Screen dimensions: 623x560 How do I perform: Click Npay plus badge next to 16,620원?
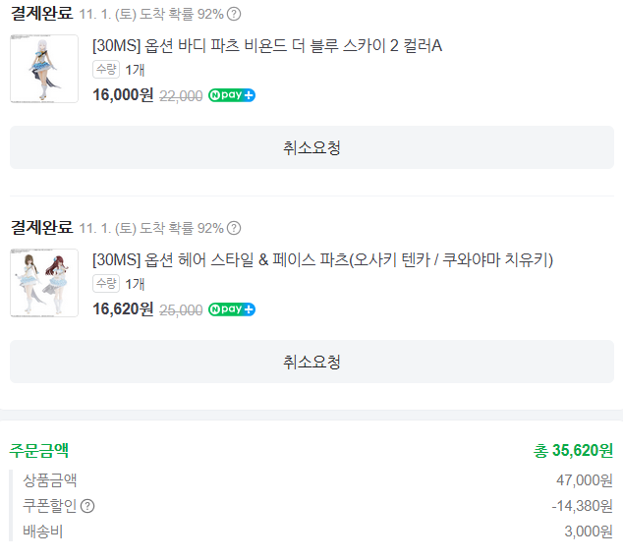(x=232, y=309)
